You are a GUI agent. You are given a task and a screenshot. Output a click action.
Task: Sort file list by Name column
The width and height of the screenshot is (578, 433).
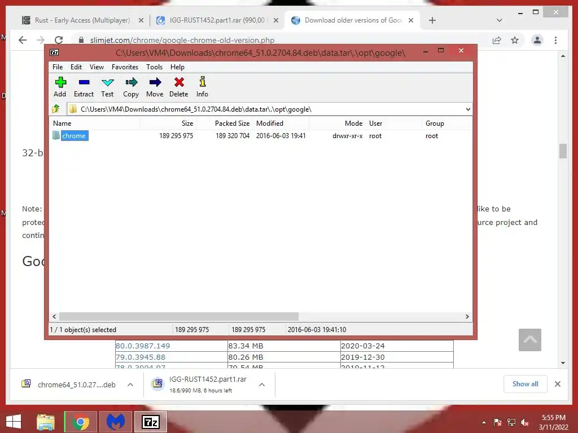point(94,123)
